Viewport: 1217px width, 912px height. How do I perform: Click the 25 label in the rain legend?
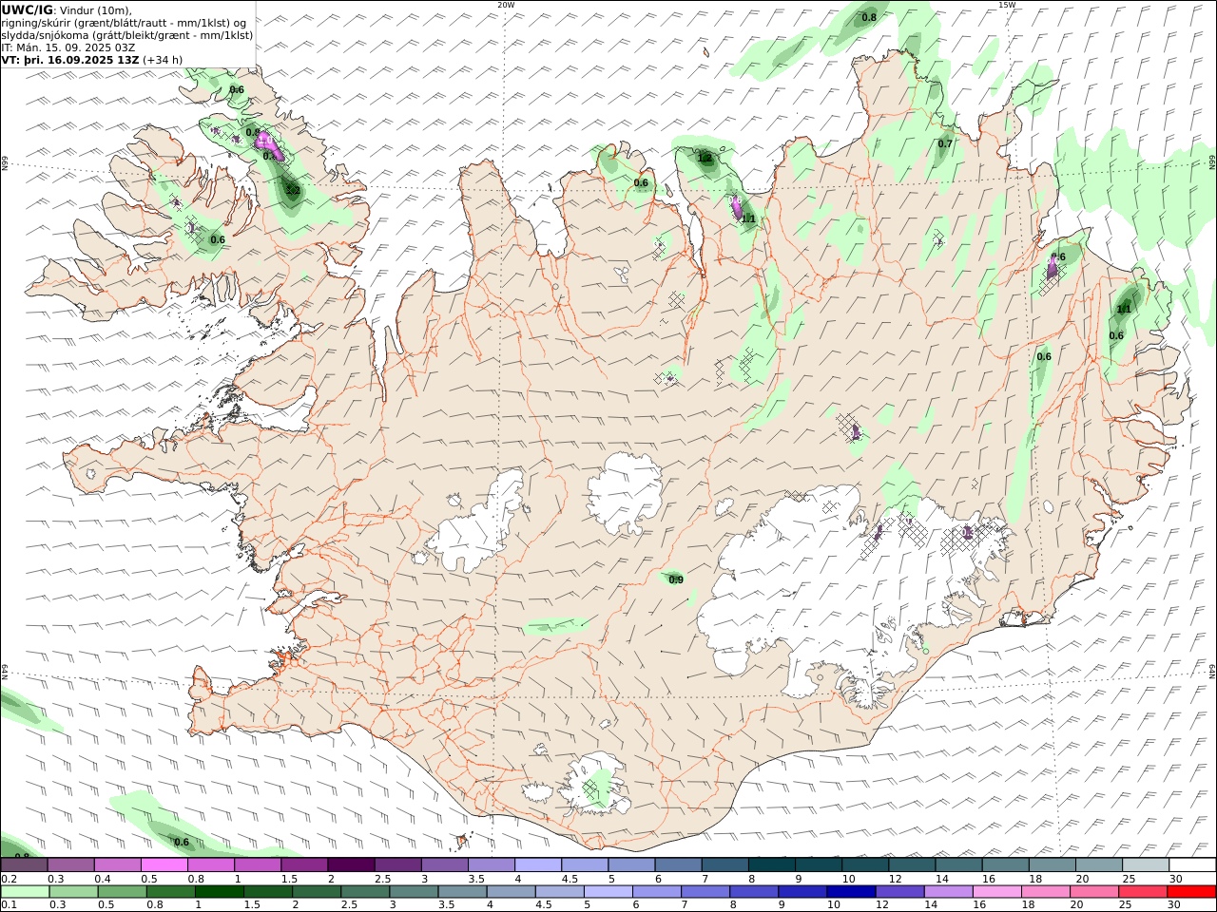pos(1128,905)
